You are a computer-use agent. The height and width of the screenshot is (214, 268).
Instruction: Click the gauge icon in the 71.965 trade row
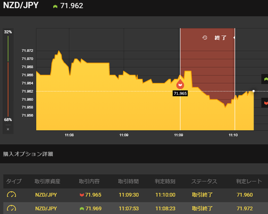pyautogui.click(x=11, y=194)
